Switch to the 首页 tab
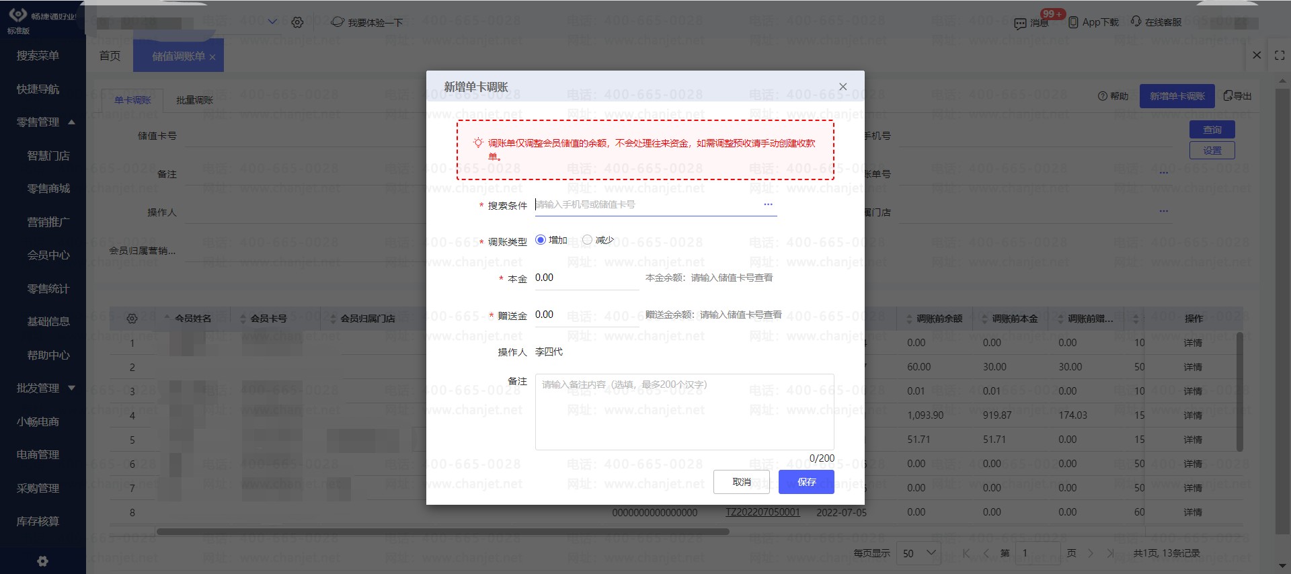Image resolution: width=1291 pixels, height=574 pixels. point(110,56)
